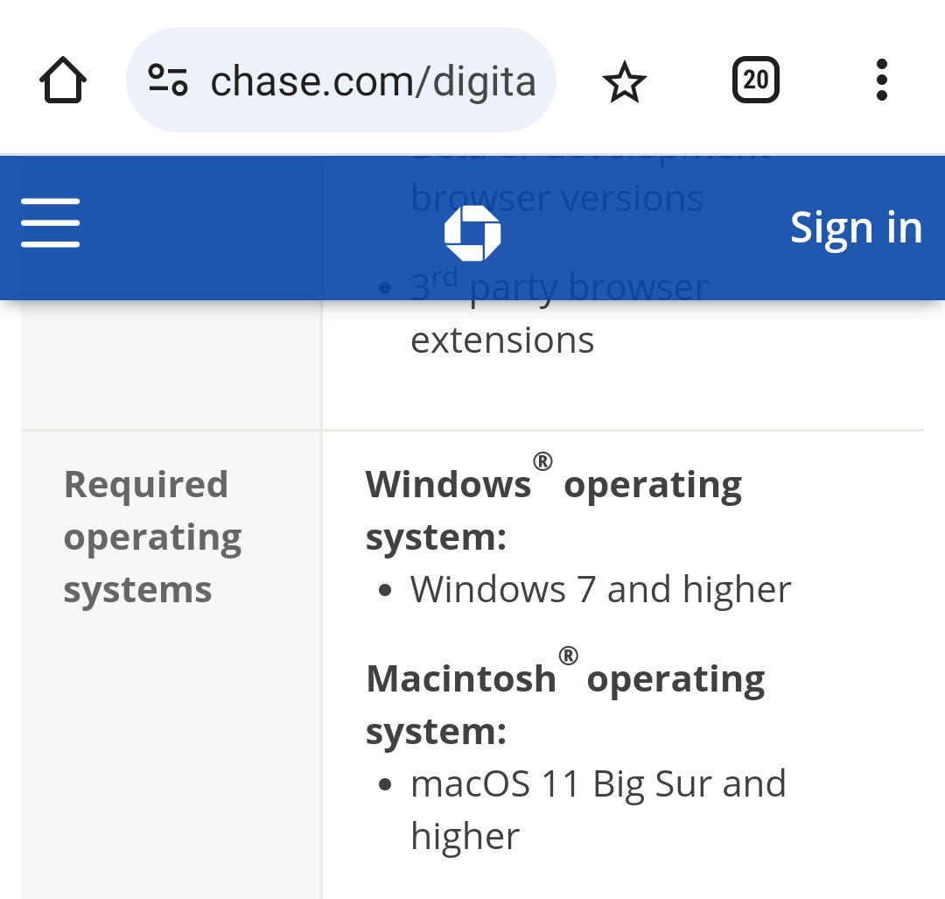
Task: Open site information icon beside the URL
Action: point(167,81)
